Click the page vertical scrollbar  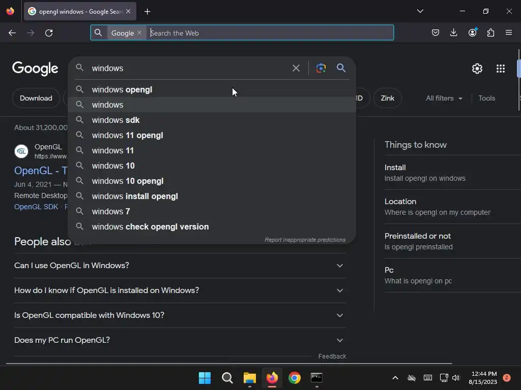coord(518,80)
